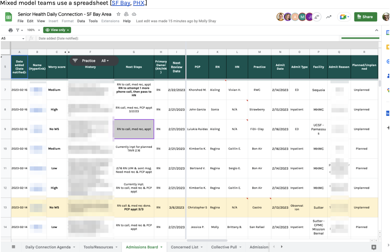Open the Help menu
The image size is (391, 252).
pos(127,21)
